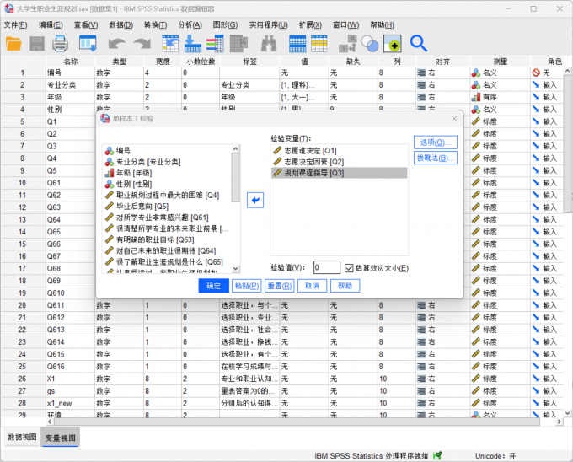Click the 拔靴法 button
The width and height of the screenshot is (573, 462).
click(436, 158)
